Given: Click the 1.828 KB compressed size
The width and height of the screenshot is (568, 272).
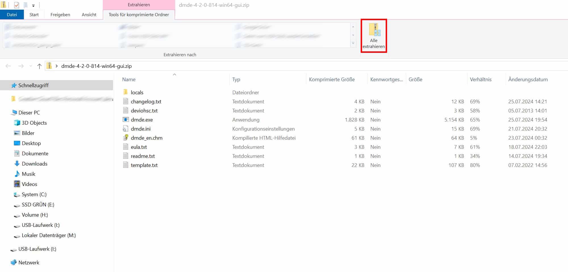Looking at the screenshot, I should point(354,120).
